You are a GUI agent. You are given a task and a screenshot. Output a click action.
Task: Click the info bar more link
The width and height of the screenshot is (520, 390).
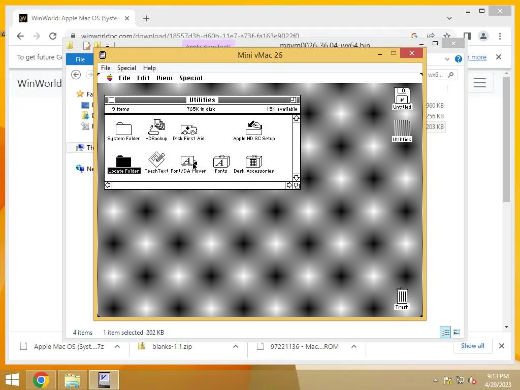click(478, 57)
